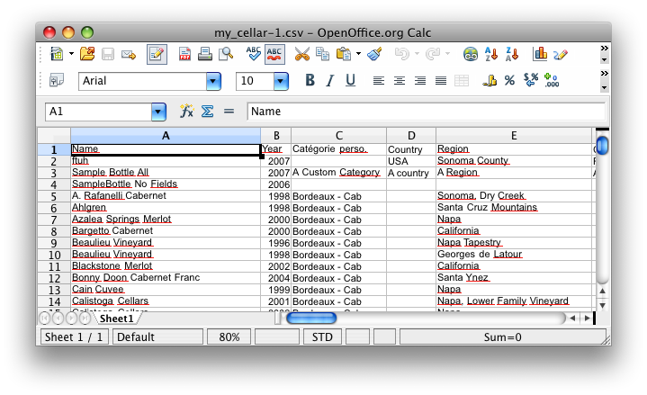
Task: Send document as e-mail icon
Action: point(129,55)
